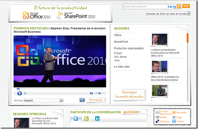Viewport: 198px width, 129px height.
Task: Click the Search Microsoft.com input field
Action: pyautogui.click(x=145, y=7)
